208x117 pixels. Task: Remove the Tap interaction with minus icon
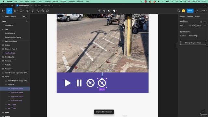pyautogui.click(x=205, y=26)
